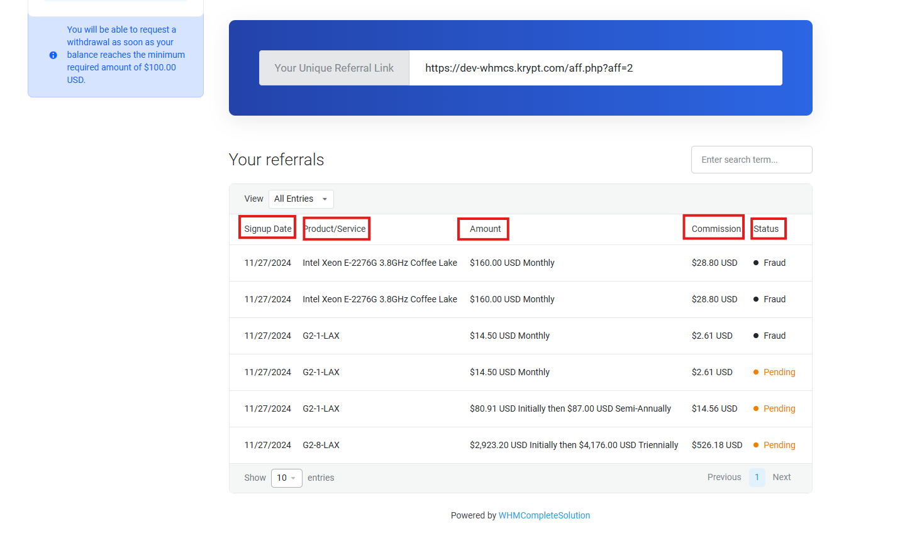Click the referral search term field
The width and height of the screenshot is (917, 548).
[752, 160]
